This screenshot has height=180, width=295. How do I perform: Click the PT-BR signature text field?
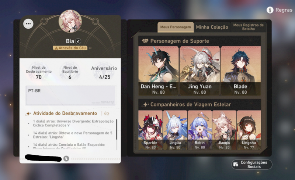pos(71,96)
